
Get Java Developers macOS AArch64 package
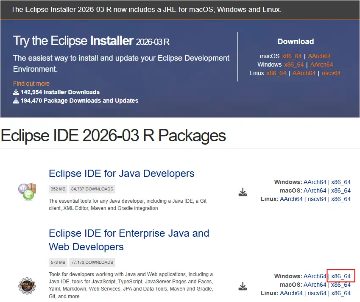click(315, 190)
